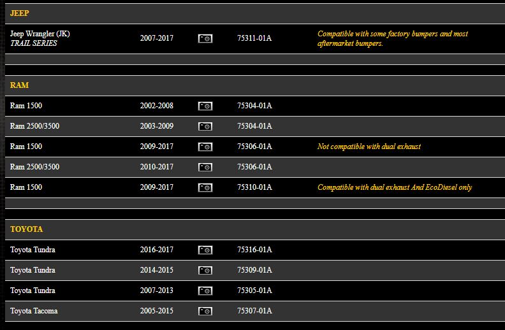
Task: Select Ram 2500/3500 in the 2010-2017 row
Action: coord(35,167)
